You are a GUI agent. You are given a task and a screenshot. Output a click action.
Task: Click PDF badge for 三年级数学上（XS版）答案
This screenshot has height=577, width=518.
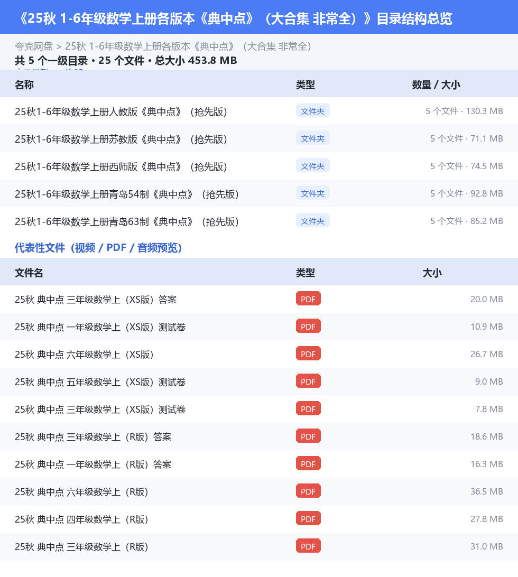(x=308, y=299)
